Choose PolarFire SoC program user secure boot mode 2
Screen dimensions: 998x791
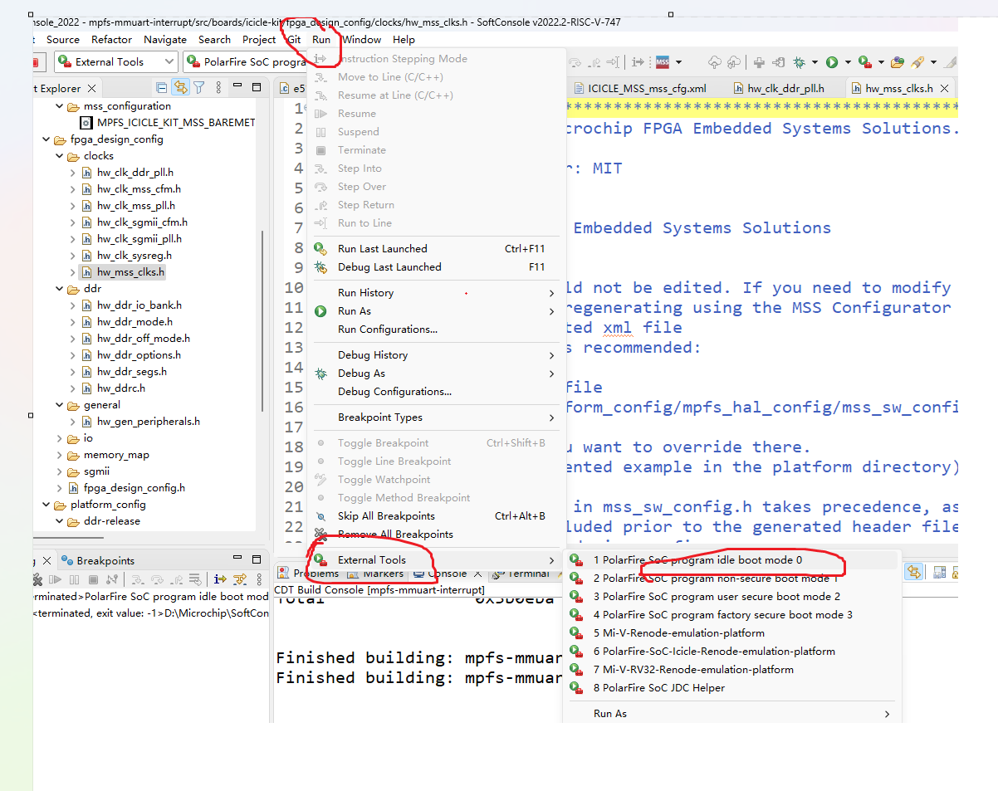(x=731, y=597)
